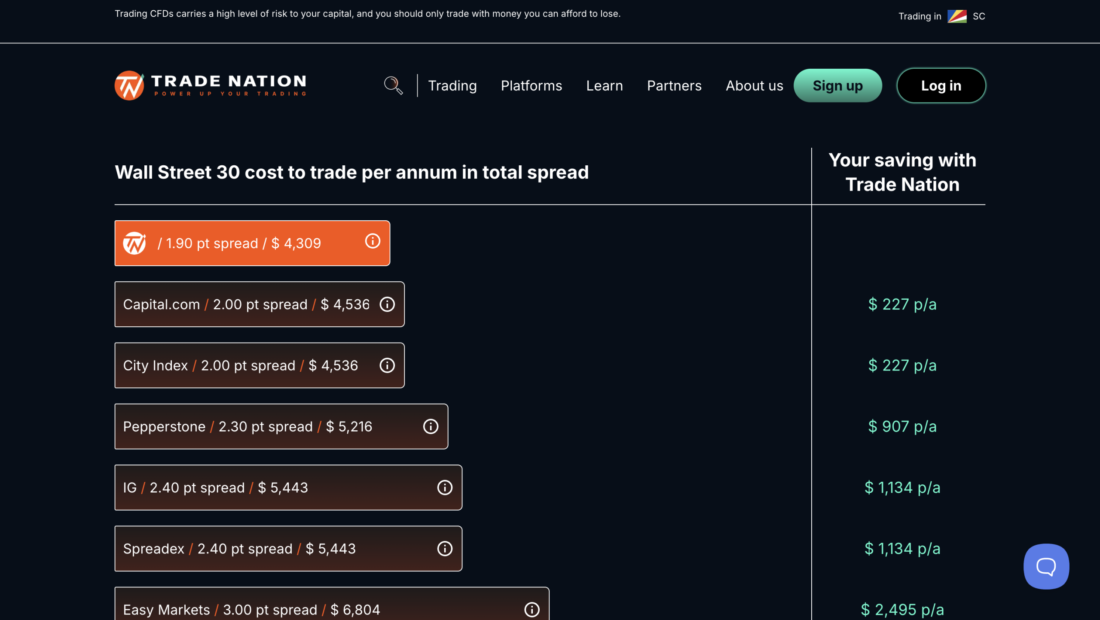This screenshot has height=620, width=1100.
Task: Click the $ 907 p/a saving value
Action: (x=902, y=426)
